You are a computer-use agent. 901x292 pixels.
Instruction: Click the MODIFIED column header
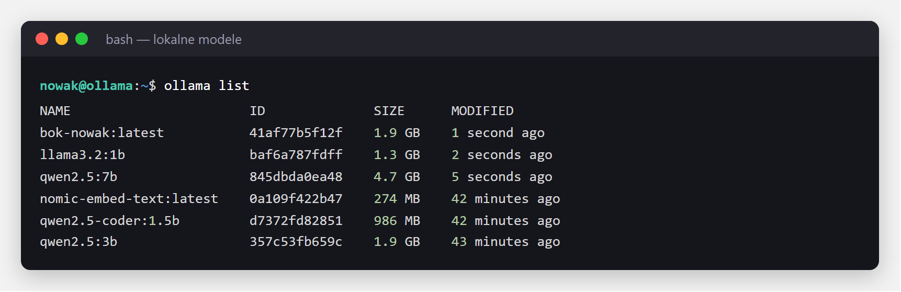click(x=482, y=111)
